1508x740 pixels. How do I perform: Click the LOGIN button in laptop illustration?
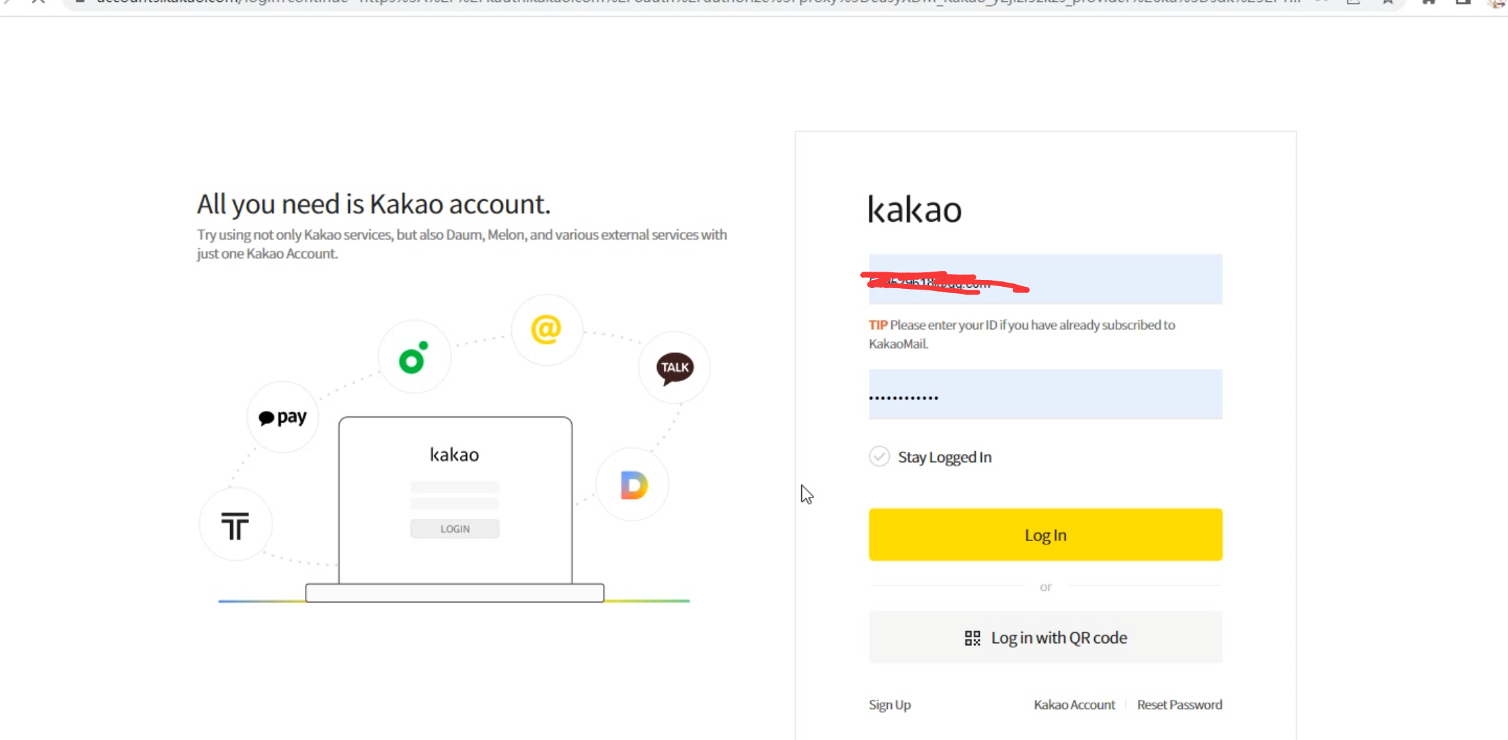pos(455,529)
